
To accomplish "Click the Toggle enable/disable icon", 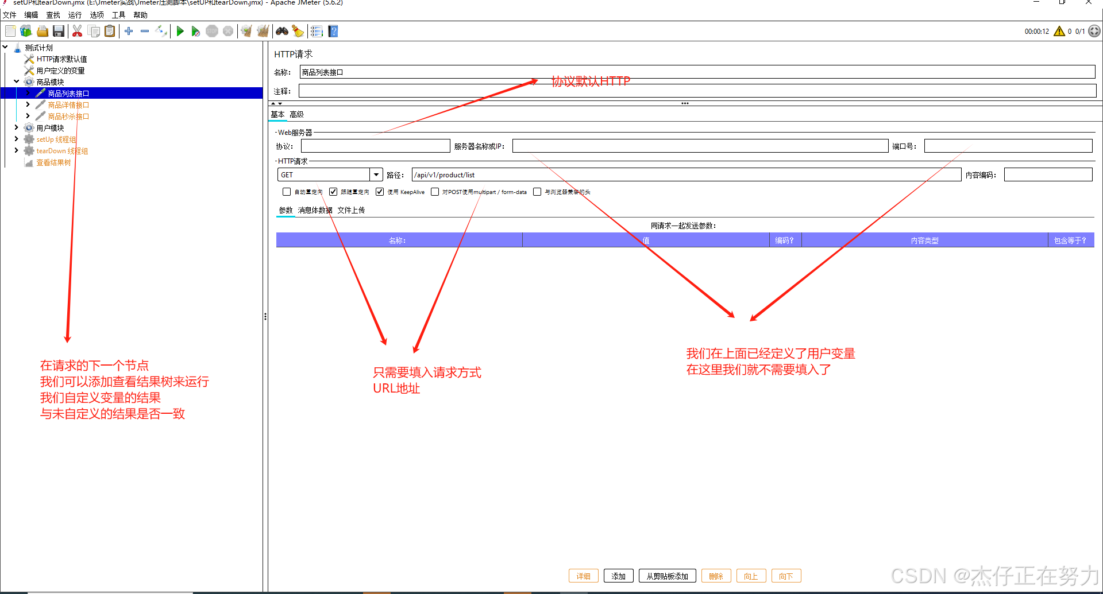I will [x=161, y=31].
